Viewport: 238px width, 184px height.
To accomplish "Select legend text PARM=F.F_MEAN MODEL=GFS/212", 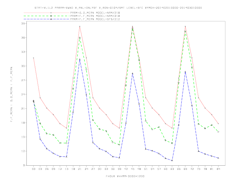I will click(95, 19).
